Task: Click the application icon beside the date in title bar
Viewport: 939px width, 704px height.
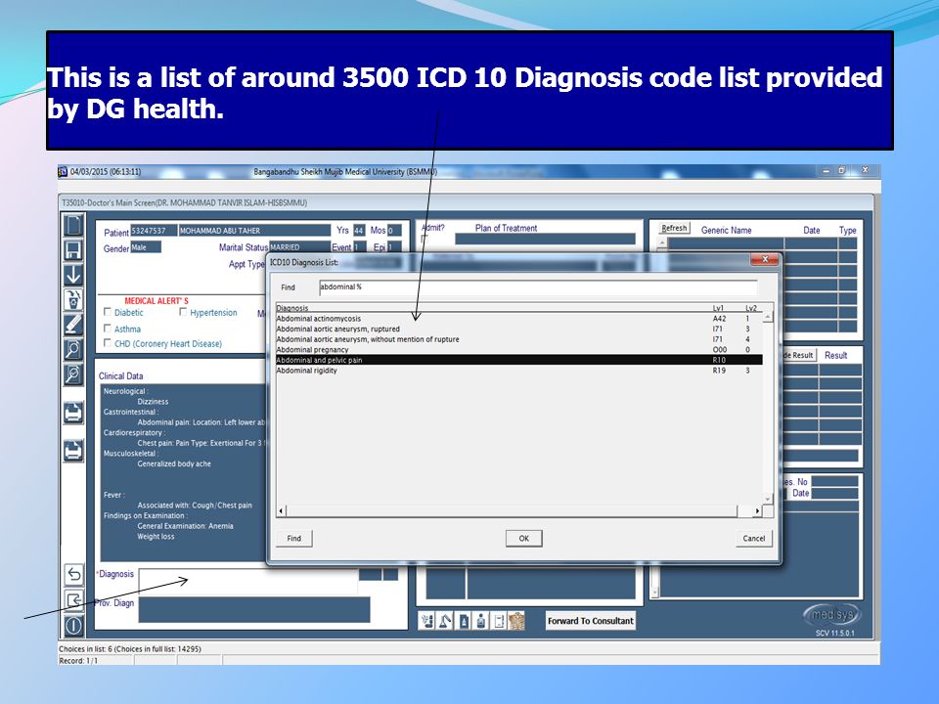Action: 63,172
